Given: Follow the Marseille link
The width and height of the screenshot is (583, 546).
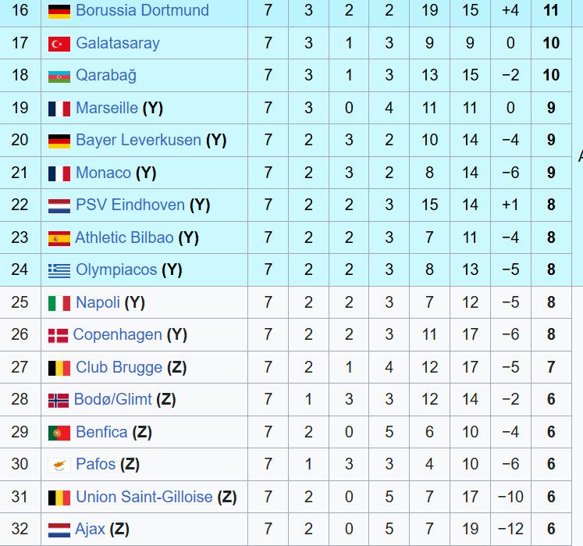Looking at the screenshot, I should click(107, 108).
